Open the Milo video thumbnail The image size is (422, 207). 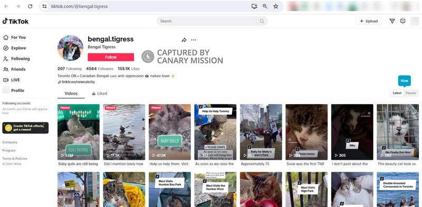[352, 132]
